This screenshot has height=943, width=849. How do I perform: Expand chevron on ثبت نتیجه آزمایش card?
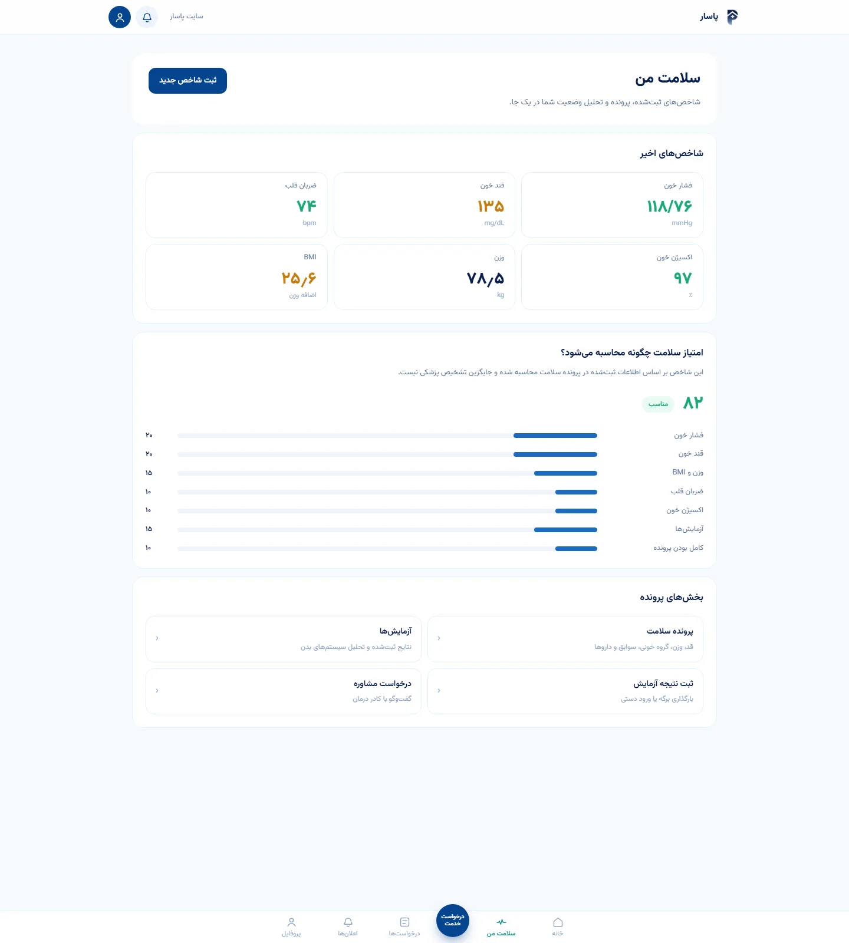point(439,691)
